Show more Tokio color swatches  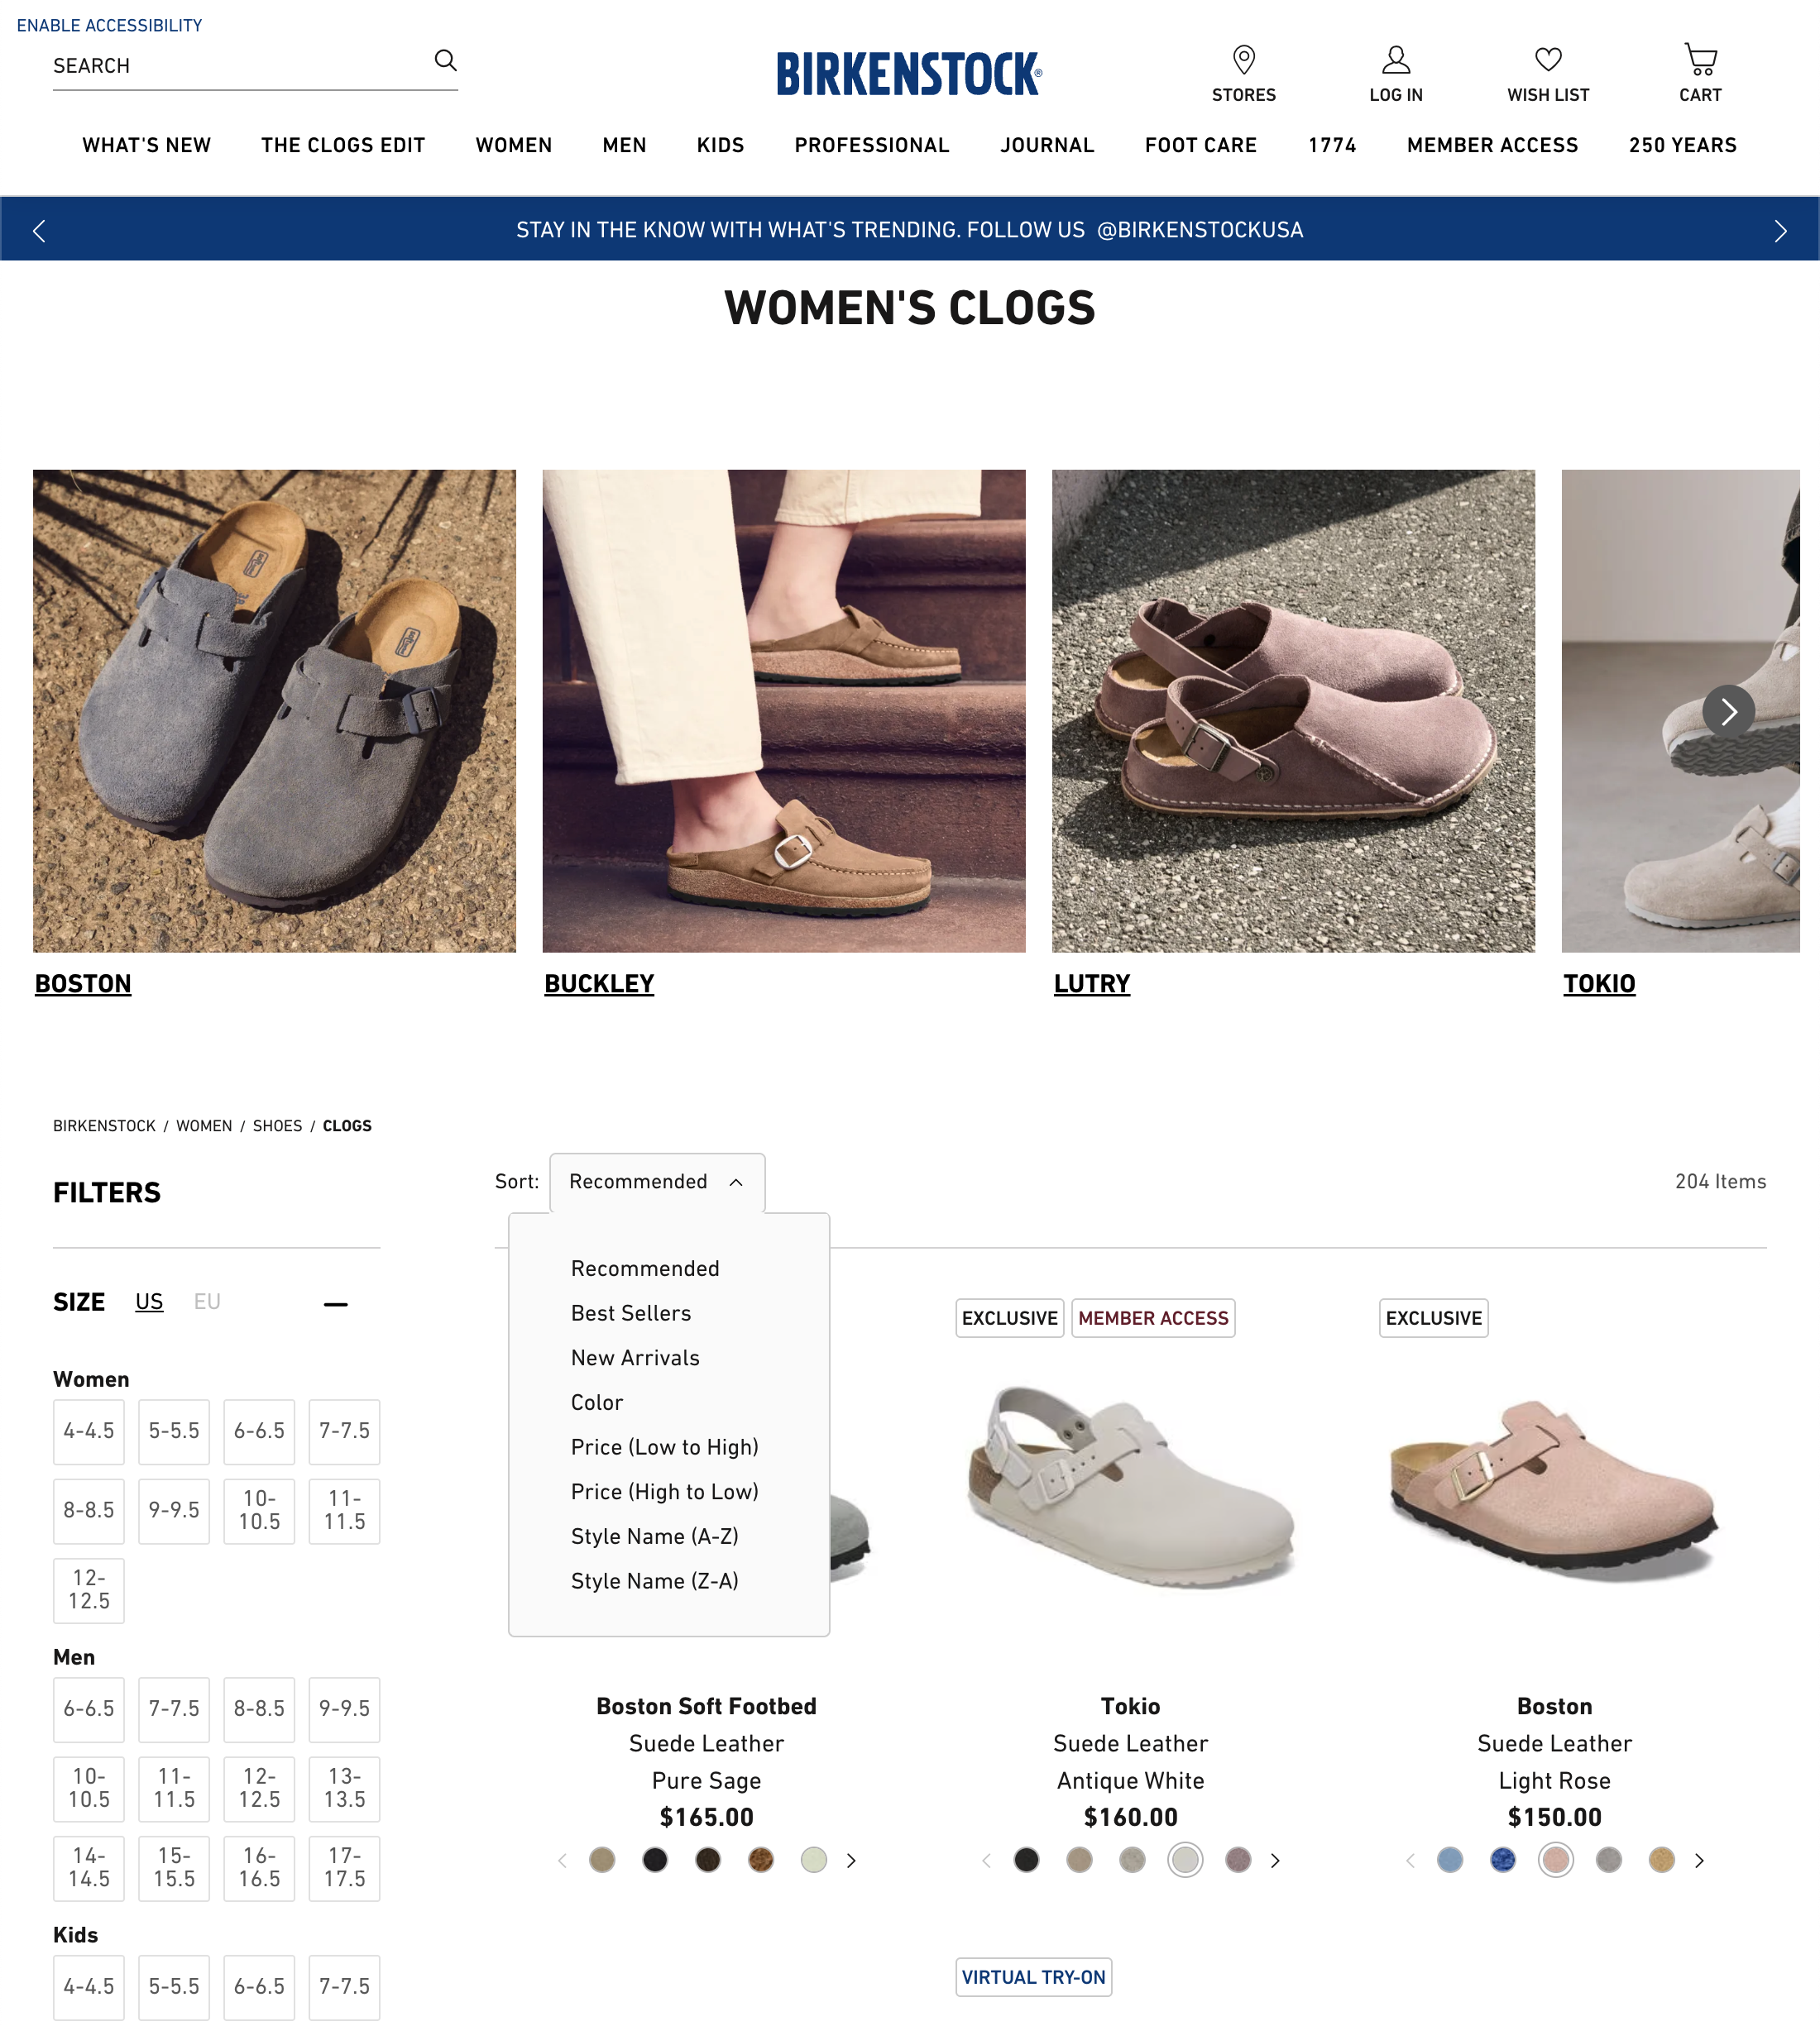1275,1860
